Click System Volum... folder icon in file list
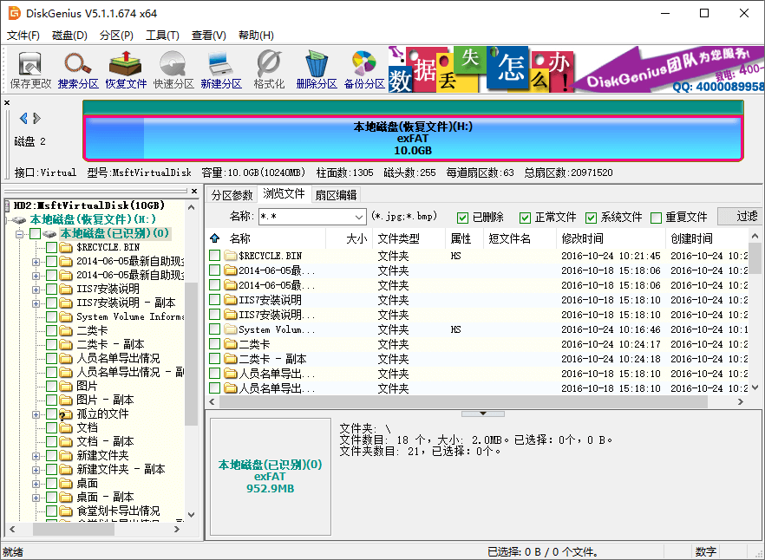The image size is (765, 560). tap(231, 329)
